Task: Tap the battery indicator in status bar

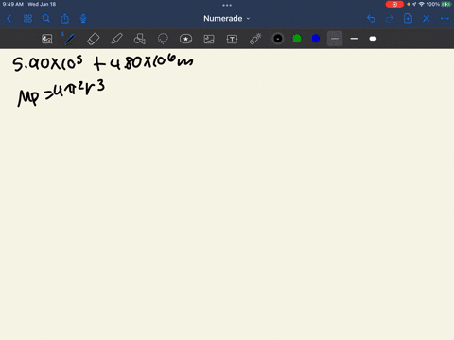Action: pyautogui.click(x=446, y=4)
